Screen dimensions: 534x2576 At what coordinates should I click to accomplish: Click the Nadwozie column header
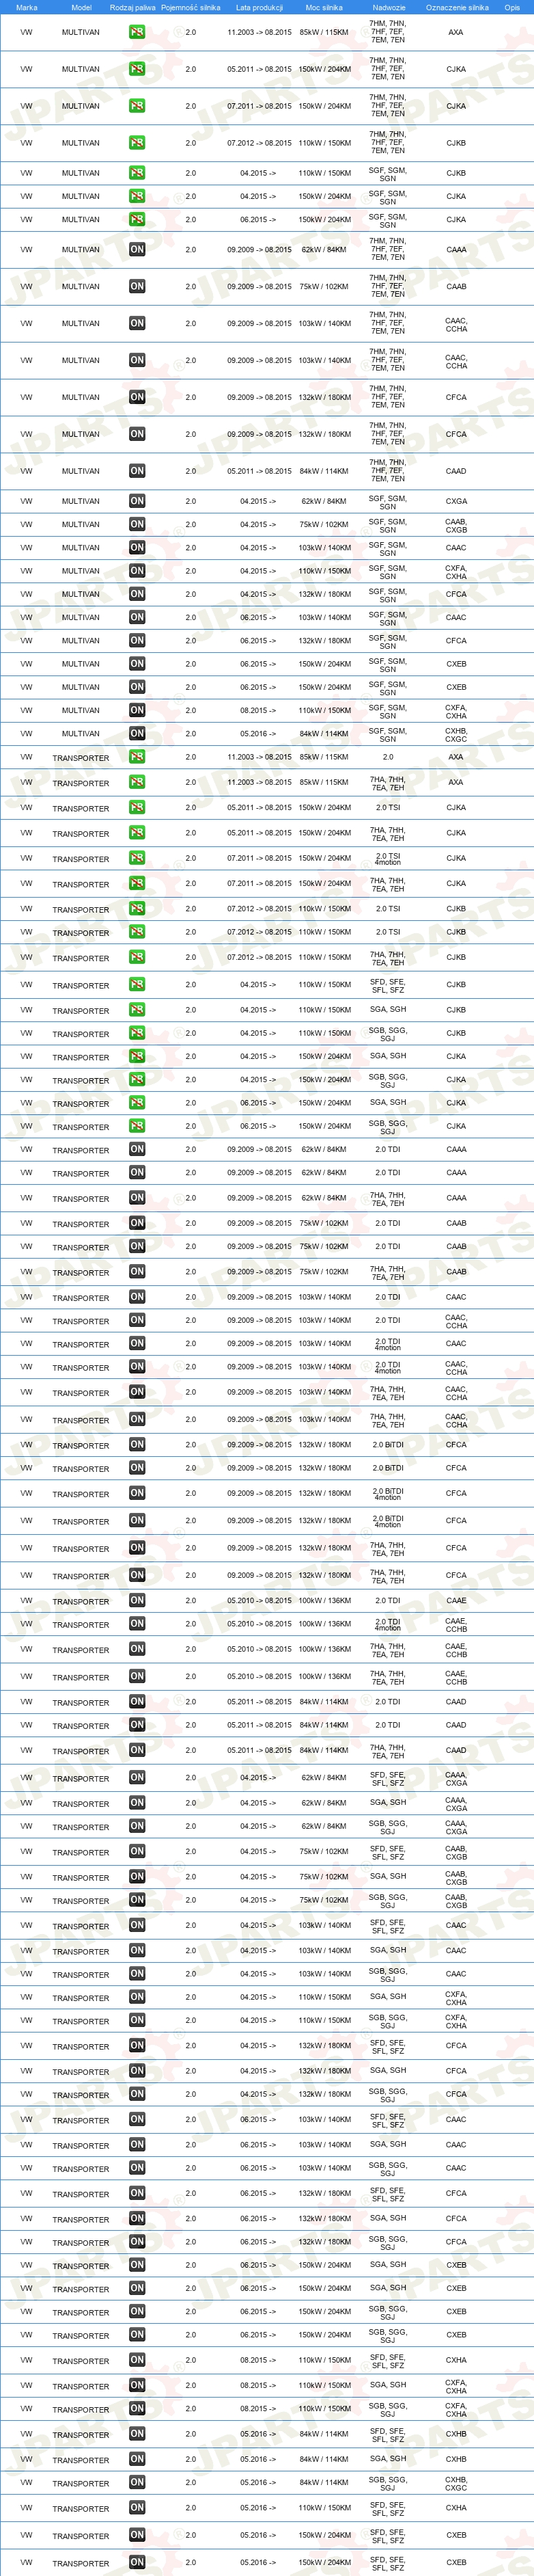pyautogui.click(x=389, y=7)
